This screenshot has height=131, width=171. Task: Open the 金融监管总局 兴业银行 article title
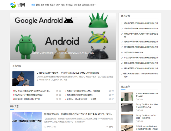pyautogui.click(x=78, y=114)
